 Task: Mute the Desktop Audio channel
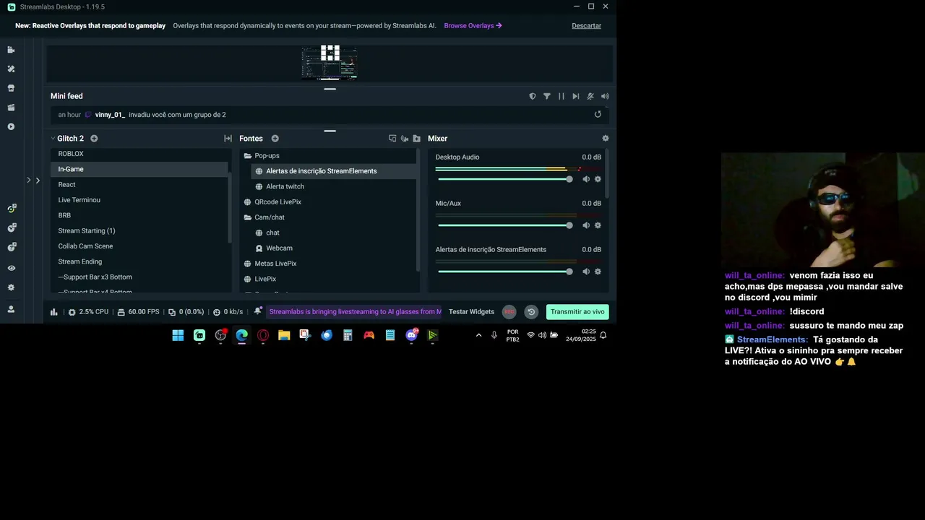coord(586,179)
